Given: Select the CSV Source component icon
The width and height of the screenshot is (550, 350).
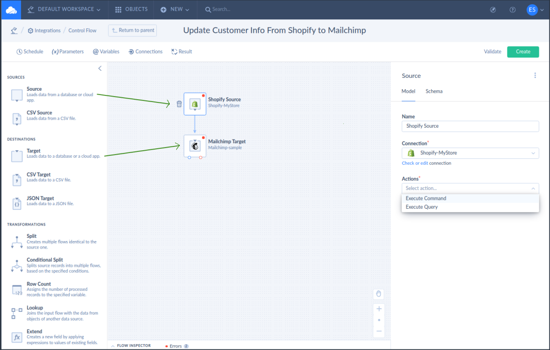Looking at the screenshot, I should pos(17,119).
